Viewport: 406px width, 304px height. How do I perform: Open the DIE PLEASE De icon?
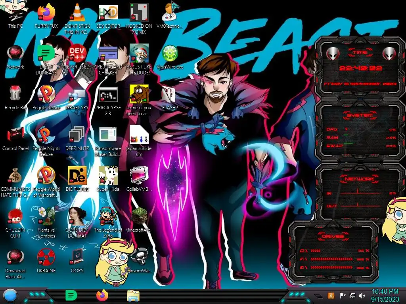tap(77, 179)
